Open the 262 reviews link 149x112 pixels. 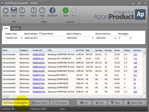tap(135, 92)
